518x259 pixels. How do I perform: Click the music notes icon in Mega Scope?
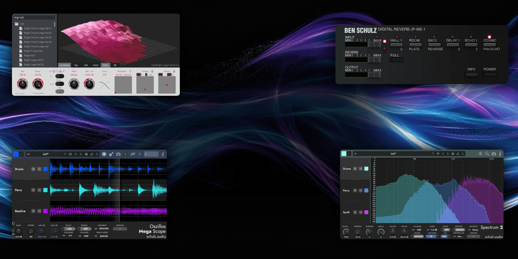tap(132, 154)
